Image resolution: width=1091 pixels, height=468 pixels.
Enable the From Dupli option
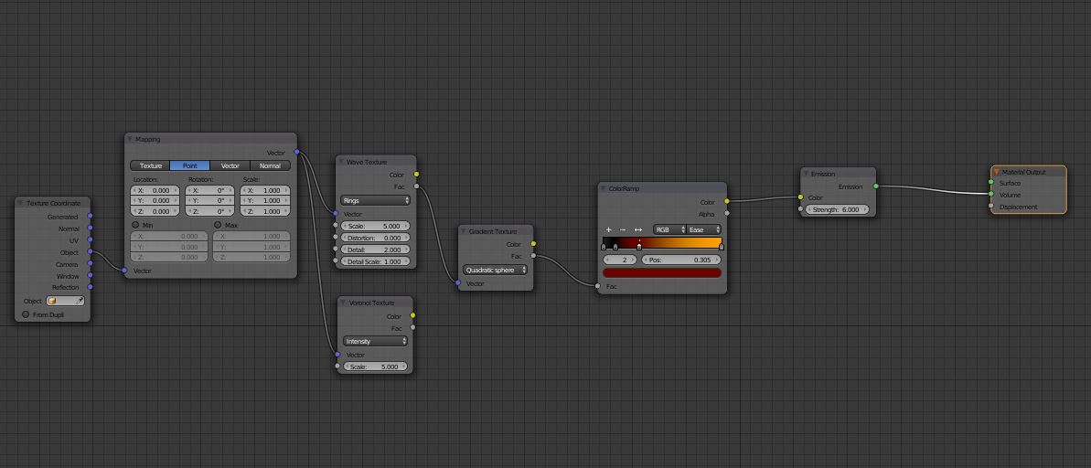[x=26, y=314]
